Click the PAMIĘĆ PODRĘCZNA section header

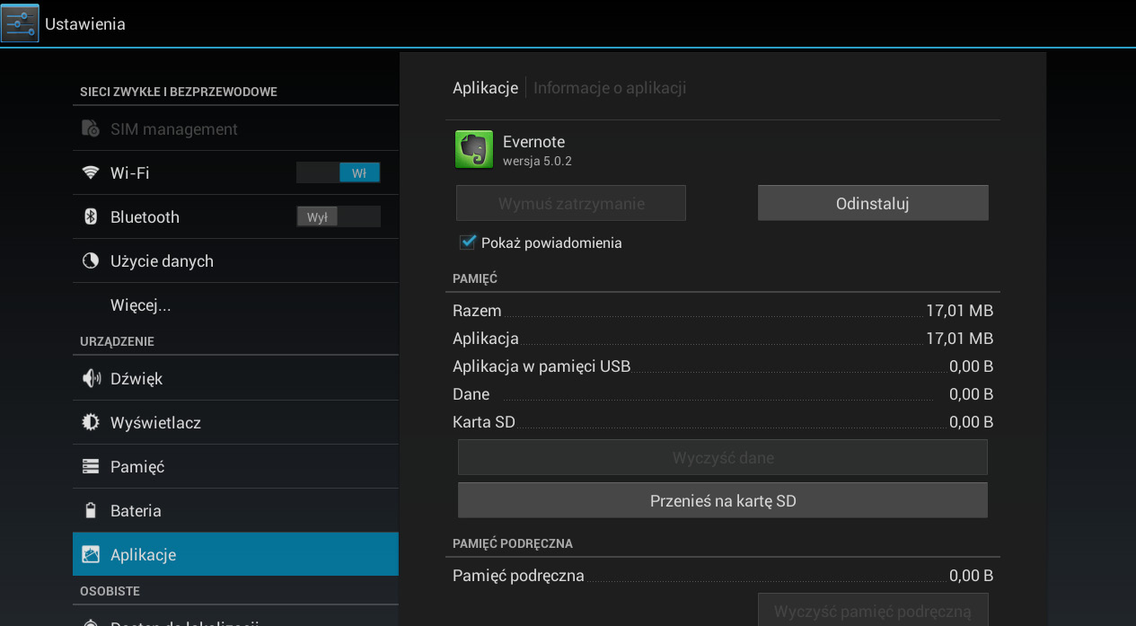513,543
